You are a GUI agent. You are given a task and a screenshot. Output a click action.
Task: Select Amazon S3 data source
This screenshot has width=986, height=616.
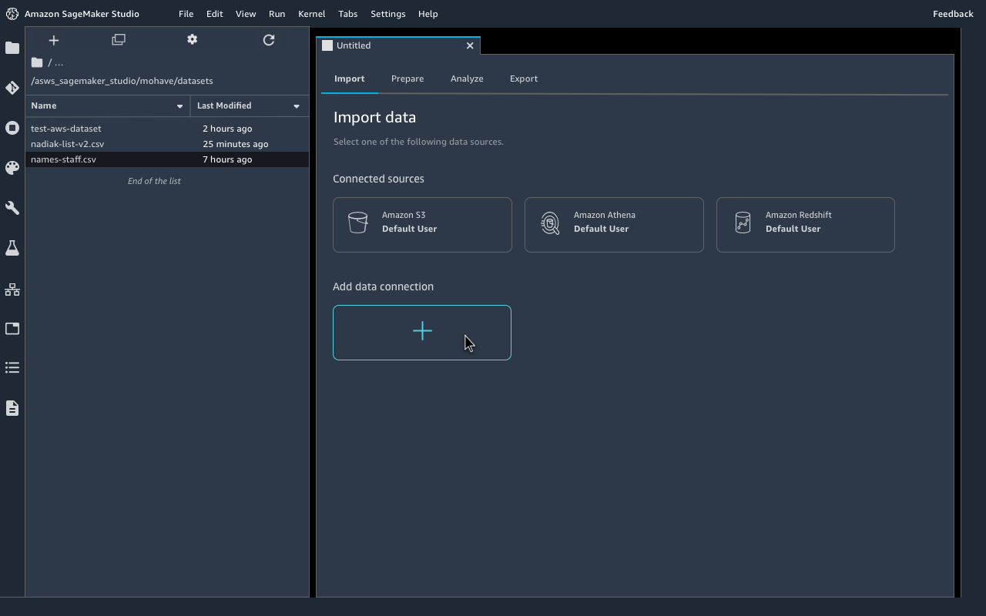pyautogui.click(x=422, y=225)
